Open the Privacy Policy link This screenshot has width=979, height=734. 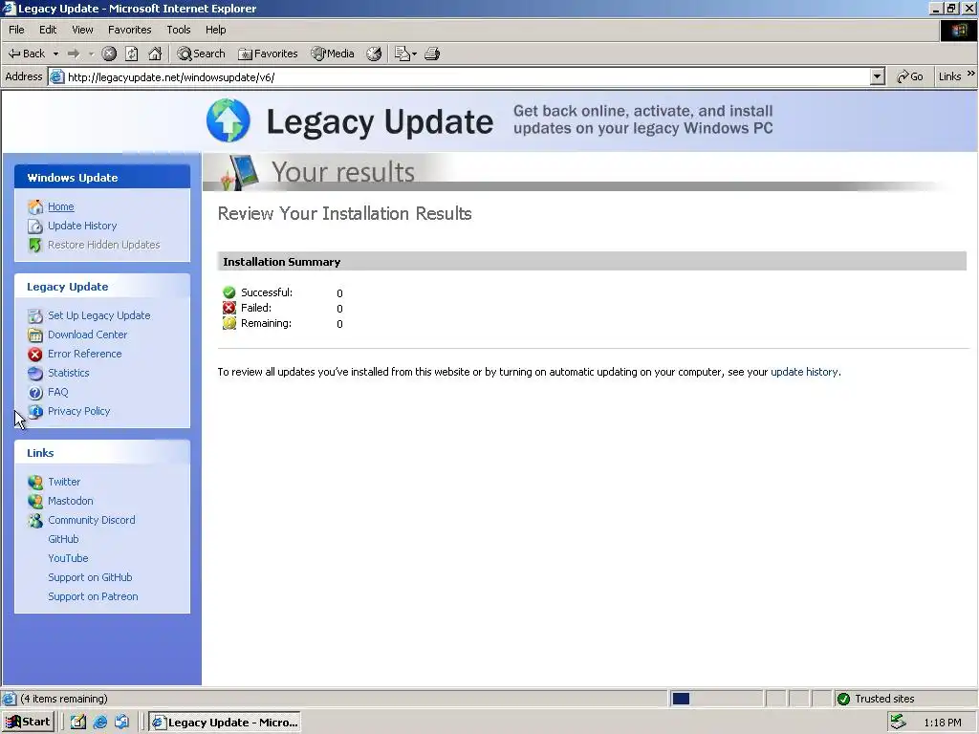pyautogui.click(x=79, y=411)
